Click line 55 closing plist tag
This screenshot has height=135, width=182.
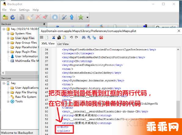[x=64, y=131]
